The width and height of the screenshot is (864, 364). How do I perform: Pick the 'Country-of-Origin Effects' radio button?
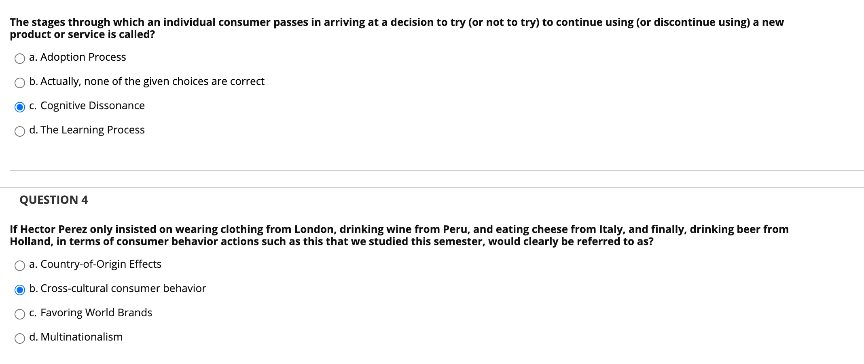pyautogui.click(x=20, y=266)
